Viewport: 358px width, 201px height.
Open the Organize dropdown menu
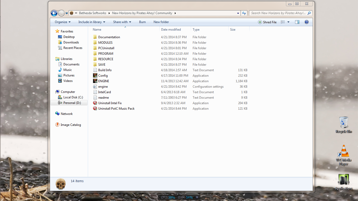point(63,22)
